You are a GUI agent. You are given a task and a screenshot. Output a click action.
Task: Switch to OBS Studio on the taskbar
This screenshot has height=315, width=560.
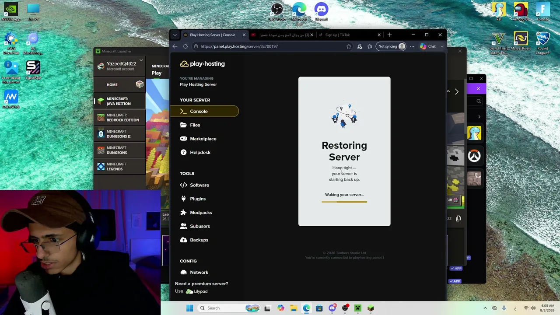tap(345, 308)
